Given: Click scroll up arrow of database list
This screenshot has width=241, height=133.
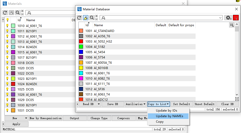Looking at the screenshot, I should [237, 24].
